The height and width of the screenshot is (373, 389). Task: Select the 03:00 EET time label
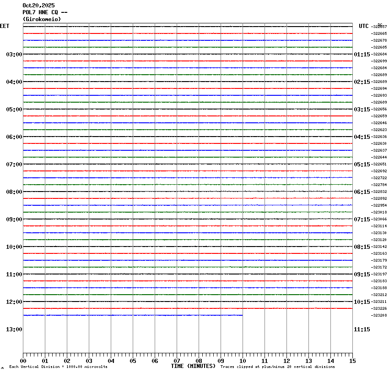pyautogui.click(x=14, y=55)
